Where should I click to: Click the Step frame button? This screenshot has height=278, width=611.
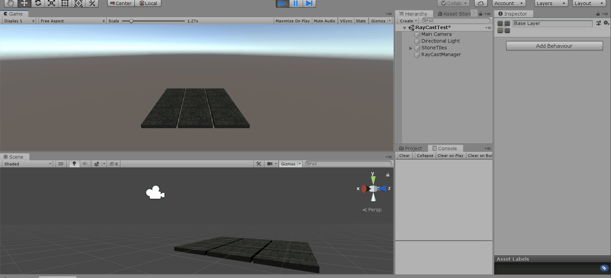[x=309, y=3]
